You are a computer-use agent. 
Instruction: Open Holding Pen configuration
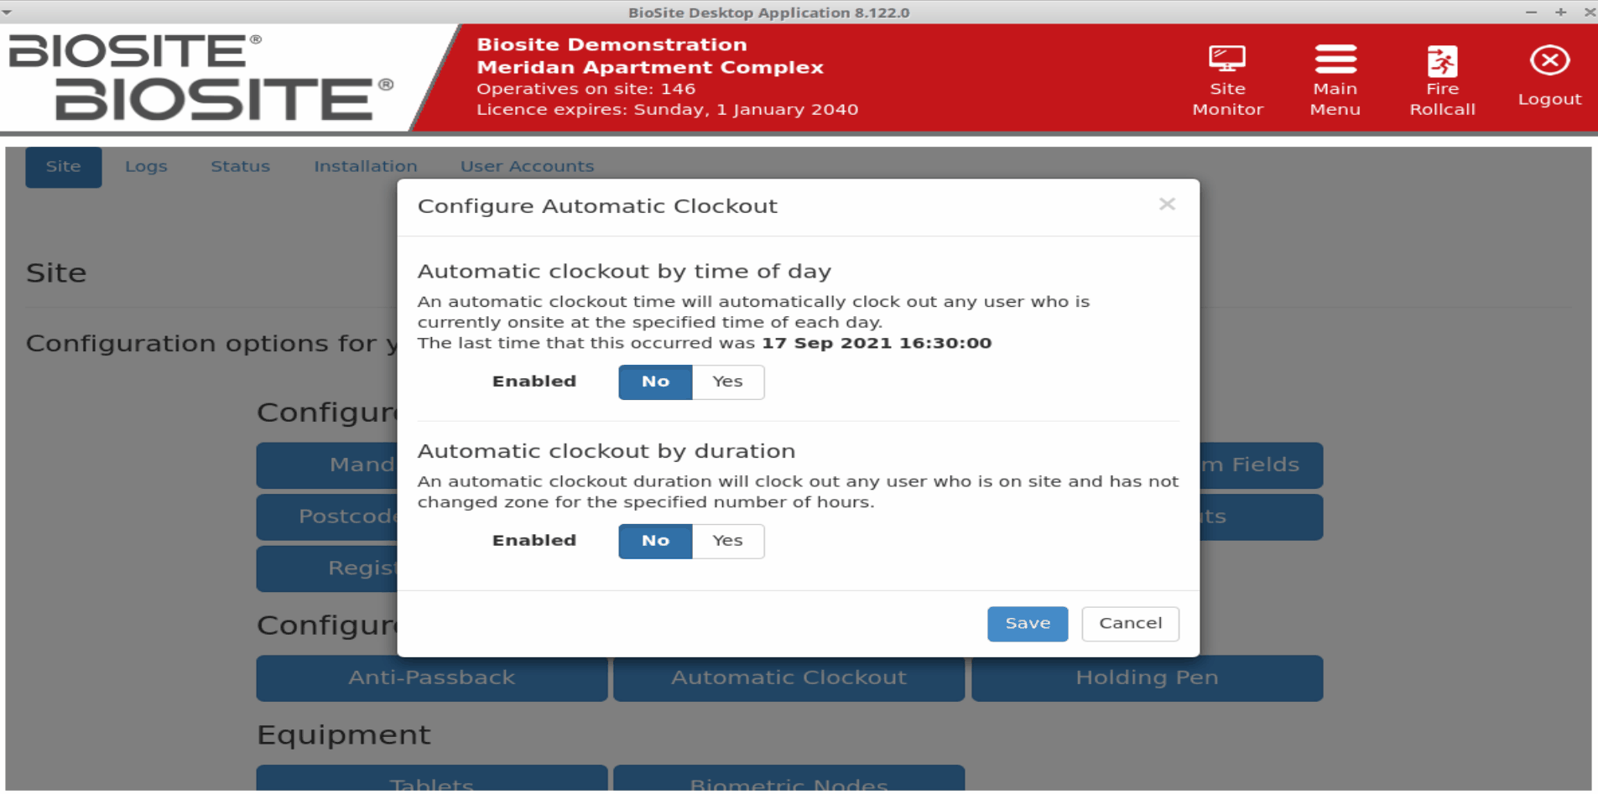1147,677
